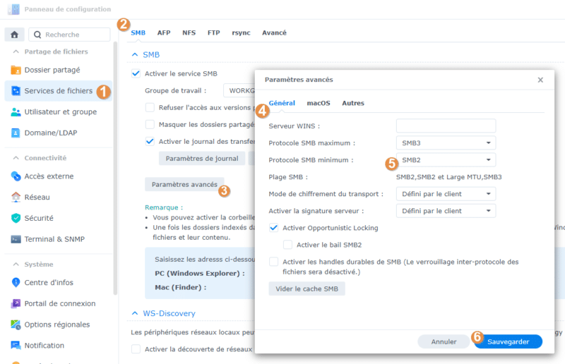Switch to the SMB tab
Image resolution: width=565 pixels, height=364 pixels.
(138, 32)
